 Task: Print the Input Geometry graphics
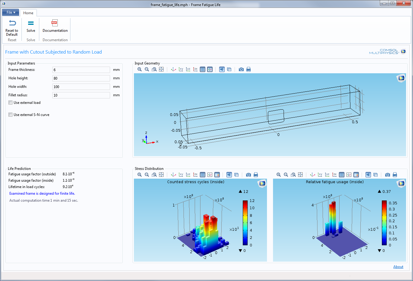249,69
